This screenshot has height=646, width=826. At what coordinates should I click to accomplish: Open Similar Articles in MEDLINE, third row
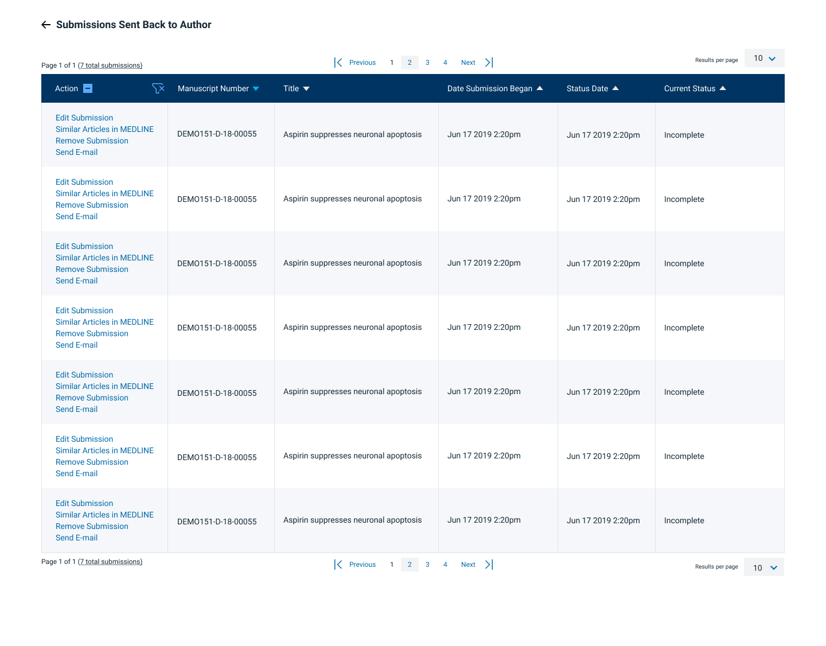[x=104, y=258]
